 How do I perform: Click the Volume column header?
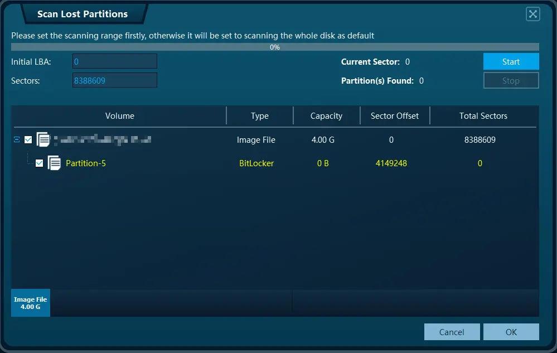119,115
